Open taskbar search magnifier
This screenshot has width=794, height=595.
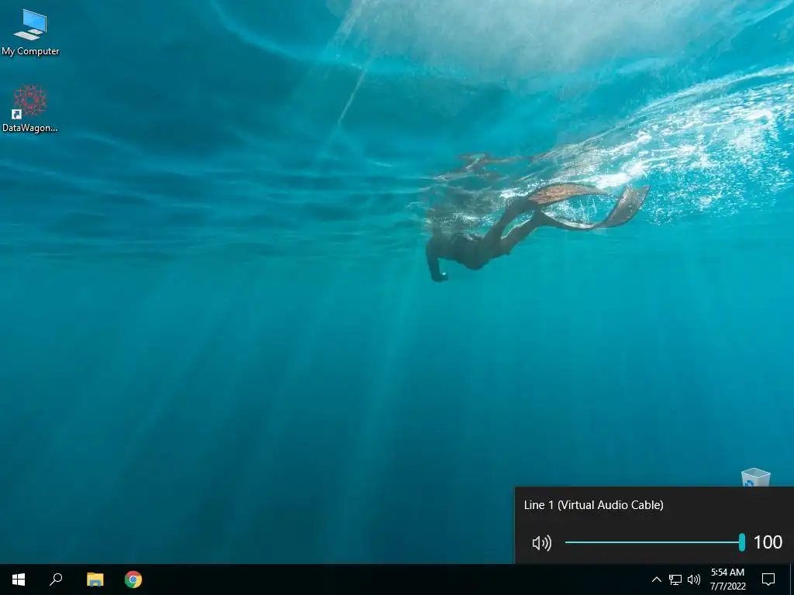click(x=56, y=580)
